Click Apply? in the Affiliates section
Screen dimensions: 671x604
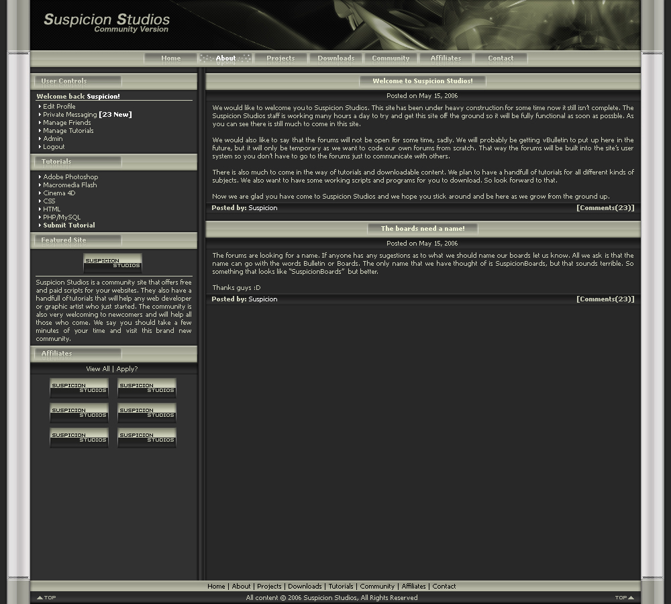pos(127,368)
